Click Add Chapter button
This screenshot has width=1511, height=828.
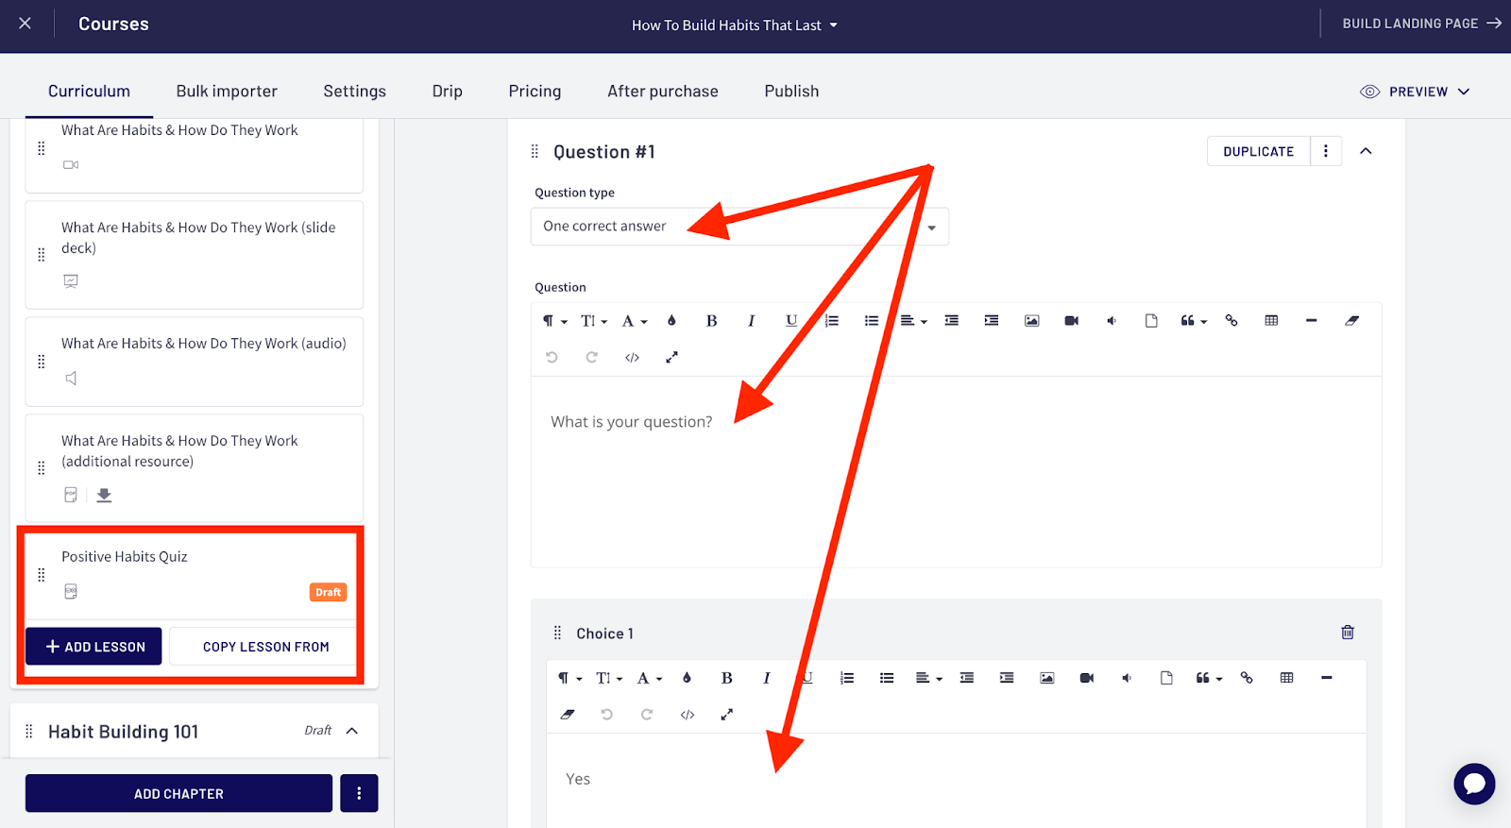pyautogui.click(x=178, y=793)
